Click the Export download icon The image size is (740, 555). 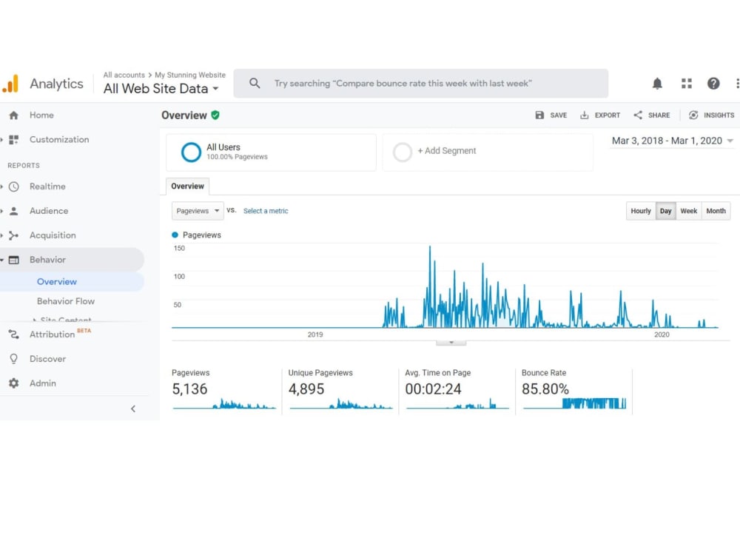click(x=584, y=115)
